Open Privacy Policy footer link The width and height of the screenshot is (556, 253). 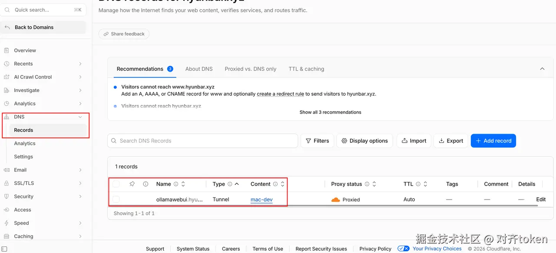[375, 249]
